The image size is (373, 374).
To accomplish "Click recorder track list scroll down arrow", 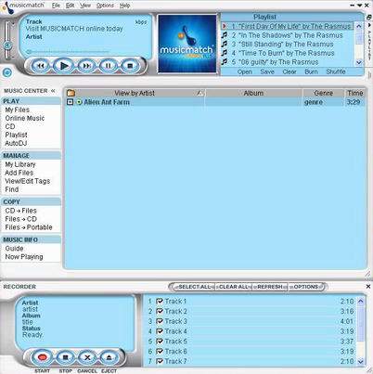I will click(361, 361).
